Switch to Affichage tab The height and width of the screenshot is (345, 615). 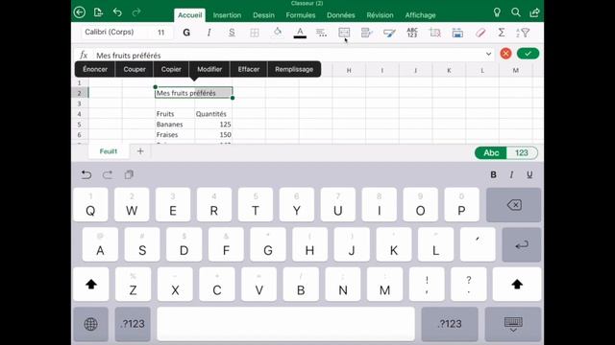[x=421, y=15]
